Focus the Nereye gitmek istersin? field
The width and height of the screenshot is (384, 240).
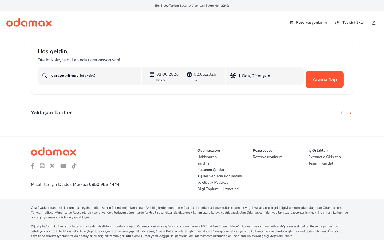89,76
